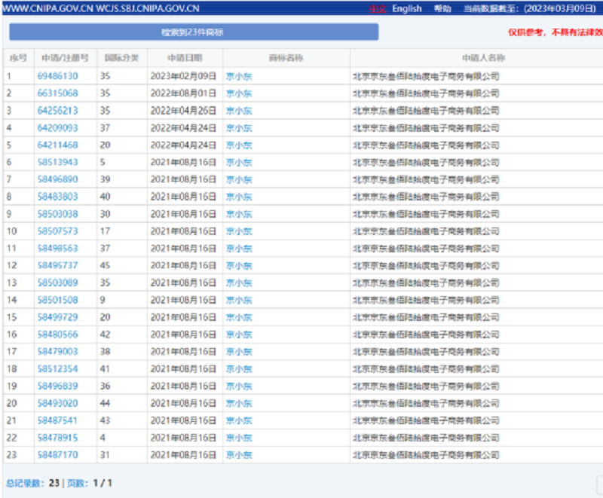Open registration number 58498563 link
The height and width of the screenshot is (498, 603).
(58, 248)
